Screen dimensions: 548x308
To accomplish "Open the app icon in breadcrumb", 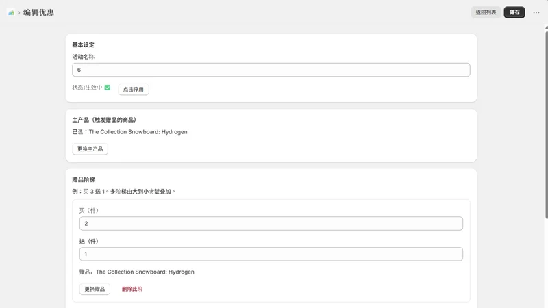I will [11, 12].
